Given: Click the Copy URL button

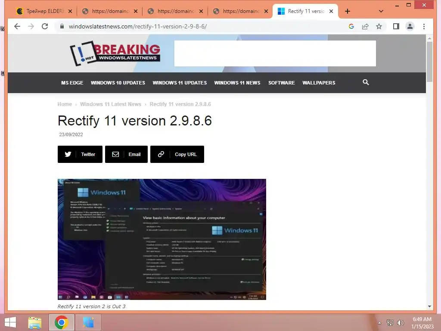Looking at the screenshot, I should pos(177,154).
